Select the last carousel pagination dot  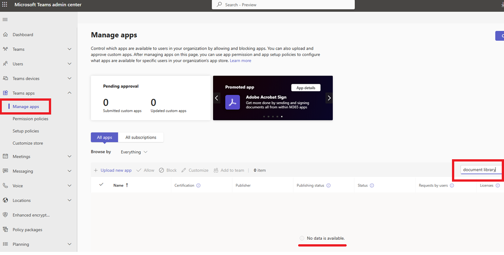(x=282, y=117)
